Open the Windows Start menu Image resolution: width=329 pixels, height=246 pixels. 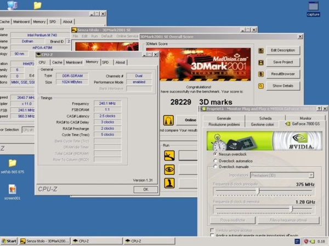click(9, 241)
